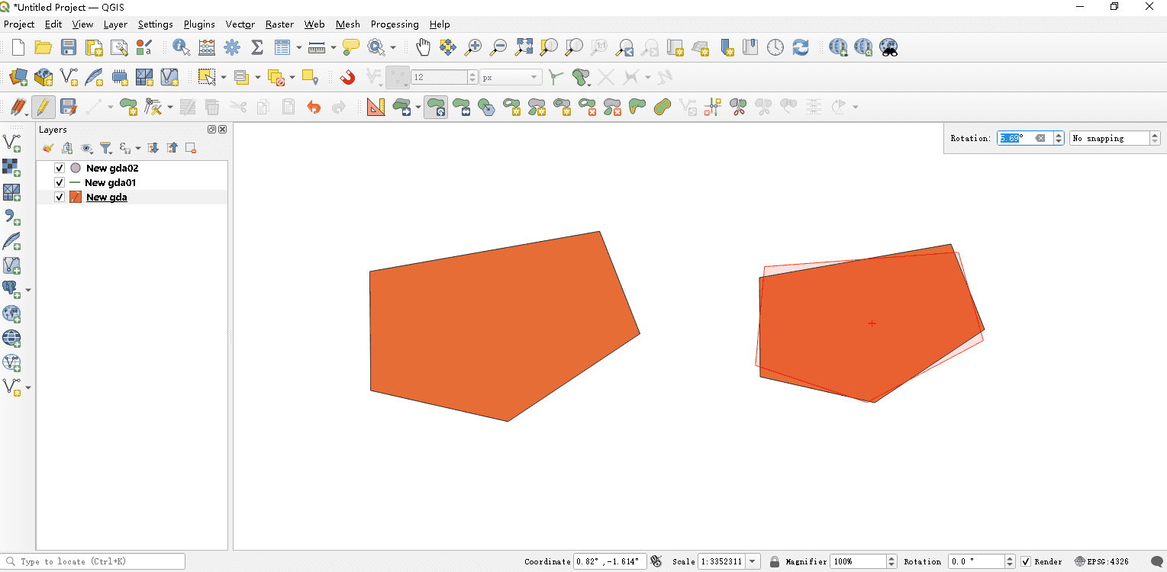
Task: Save the project
Action: tap(69, 47)
